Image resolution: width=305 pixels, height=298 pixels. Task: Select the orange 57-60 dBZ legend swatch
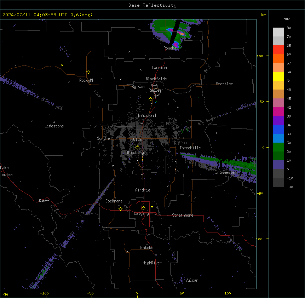278,58
